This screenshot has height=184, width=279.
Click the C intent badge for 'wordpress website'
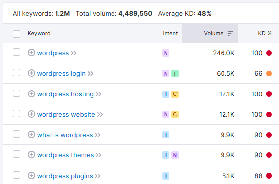click(175, 114)
